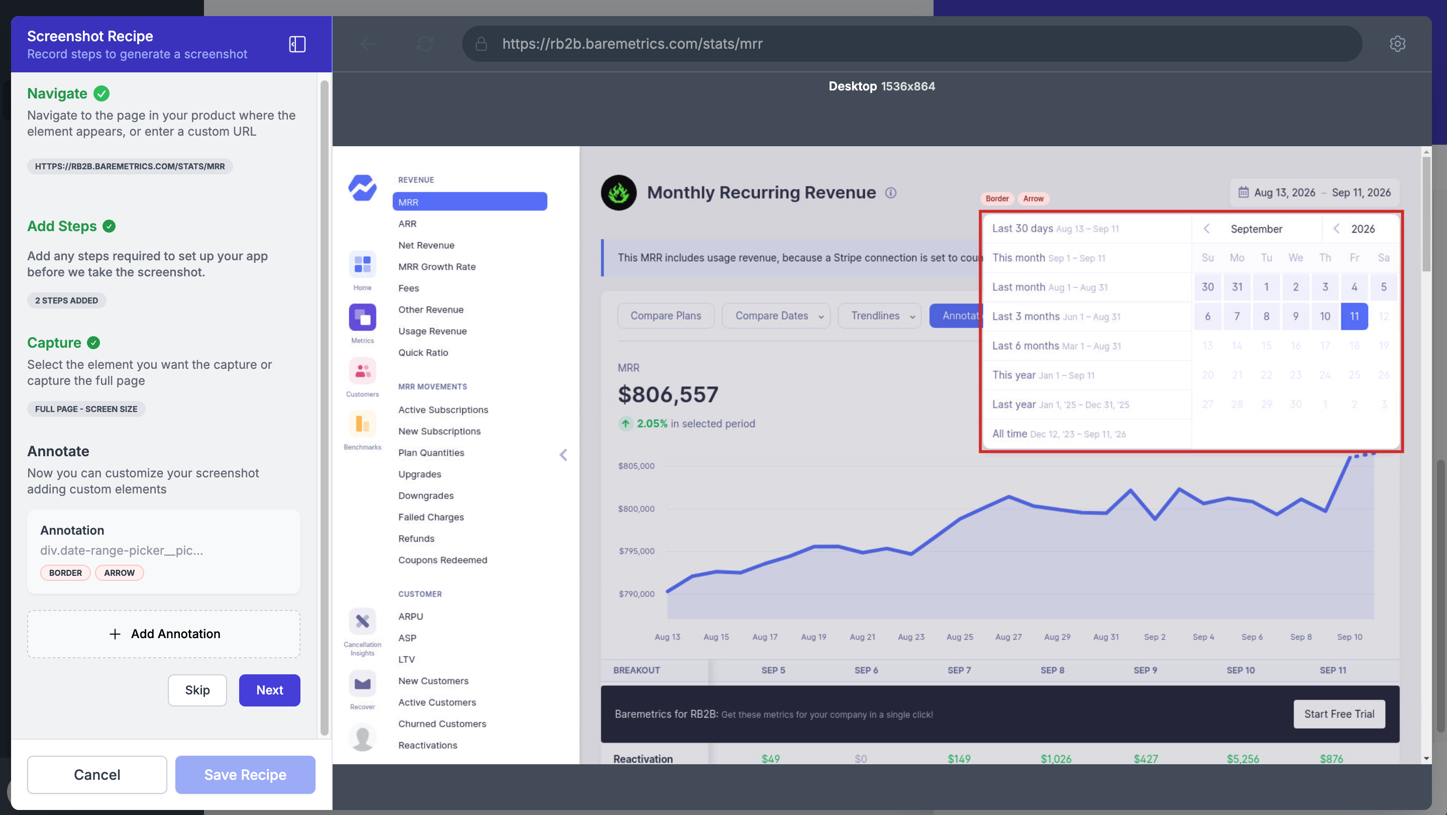Select the Last year preset
The width and height of the screenshot is (1447, 815).
tap(1087, 404)
